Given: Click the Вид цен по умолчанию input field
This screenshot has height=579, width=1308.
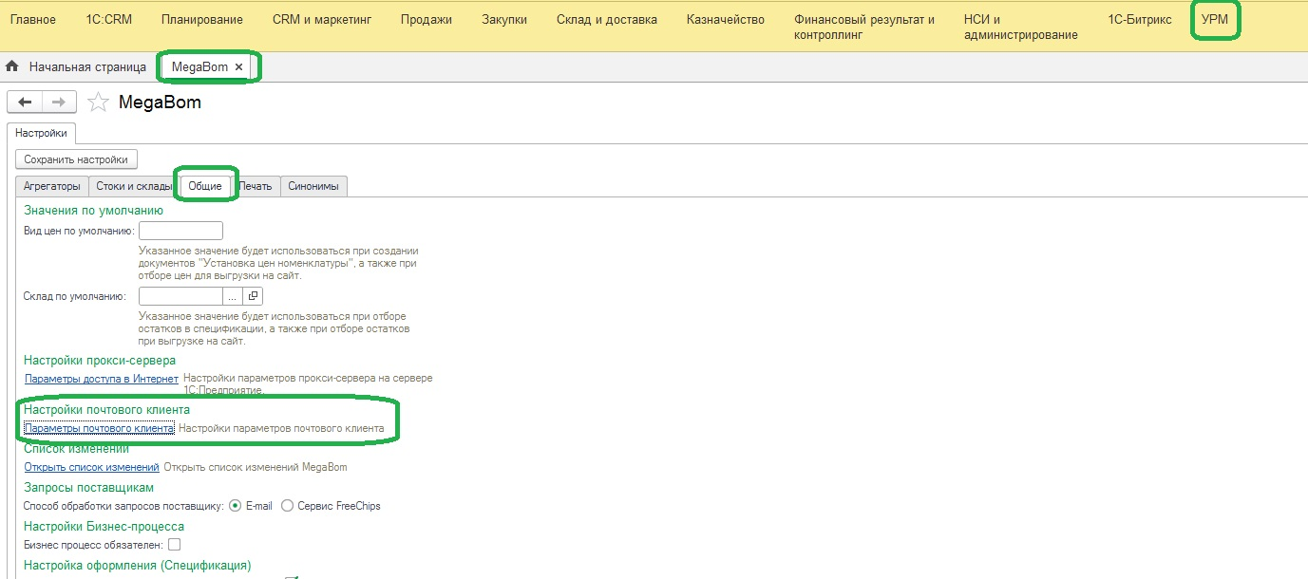Looking at the screenshot, I should tap(180, 231).
